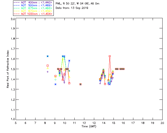Click x-axis tick label 14
The image size is (167, 133).
pos(104,123)
